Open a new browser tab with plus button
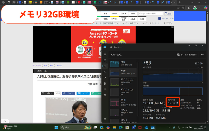Screen dimensions: 209x131 [179, 2]
